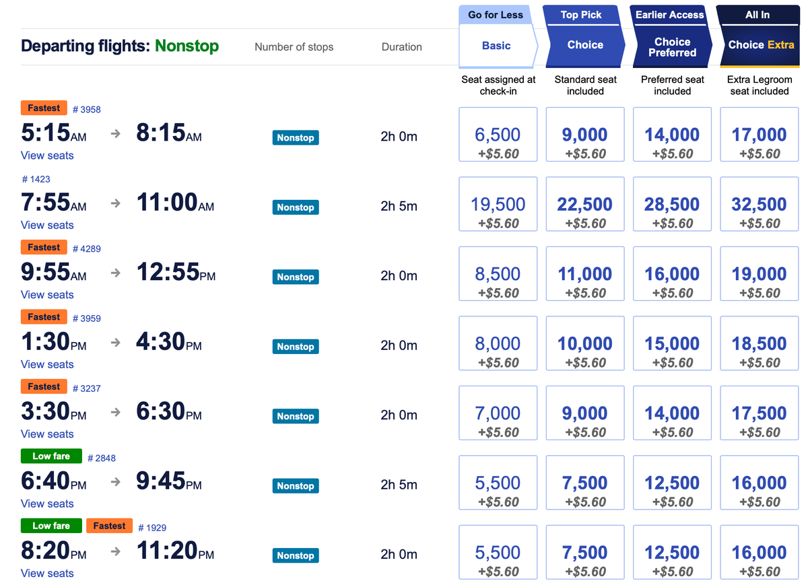Choose the 9,000 Choice fare on the 5:15 AM flight

coord(584,134)
